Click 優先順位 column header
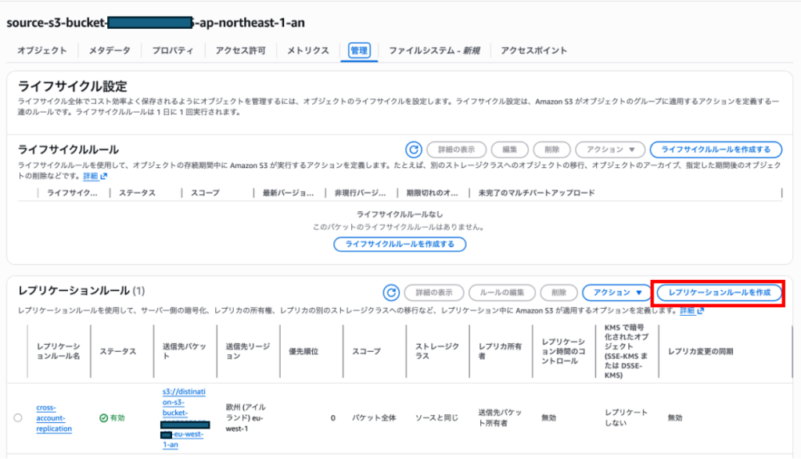This screenshot has width=801, height=459. (304, 351)
